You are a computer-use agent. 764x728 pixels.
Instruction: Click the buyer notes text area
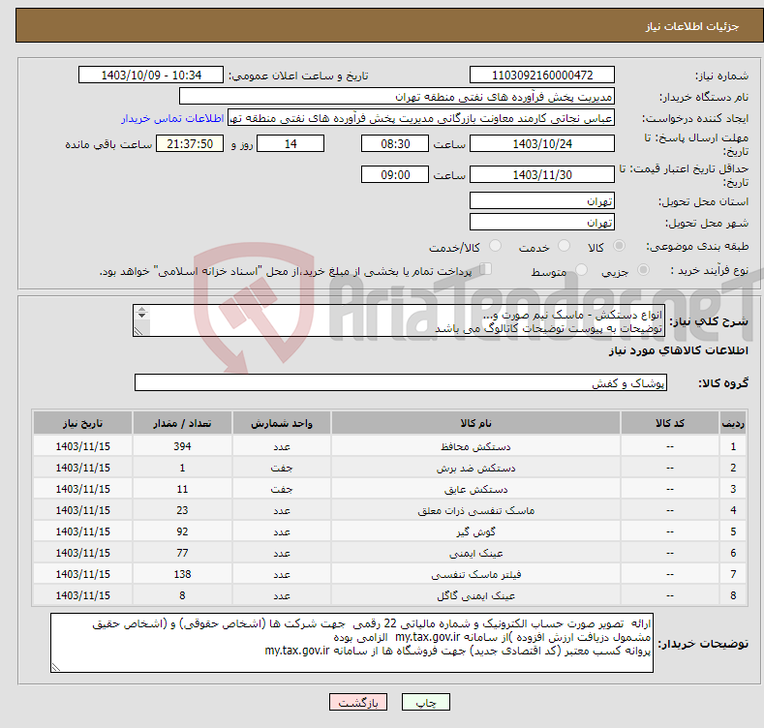pos(351,643)
